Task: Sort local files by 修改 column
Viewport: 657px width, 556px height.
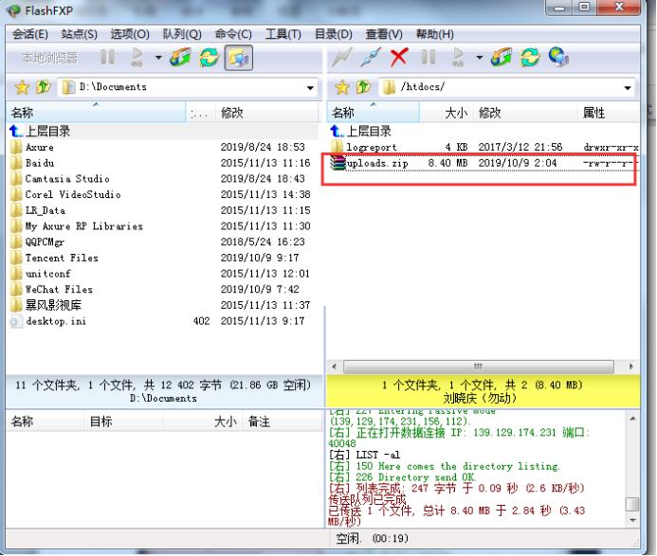Action: point(267,112)
